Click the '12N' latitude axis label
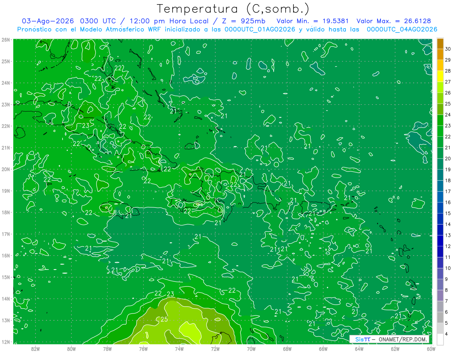The width and height of the screenshot is (458, 354). pyautogui.click(x=5, y=342)
